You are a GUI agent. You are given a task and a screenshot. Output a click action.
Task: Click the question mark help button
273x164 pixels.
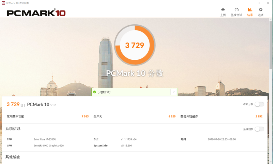[174, 92]
